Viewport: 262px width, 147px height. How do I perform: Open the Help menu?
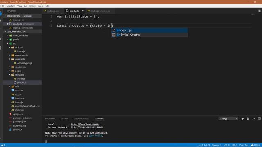pos(47,6)
